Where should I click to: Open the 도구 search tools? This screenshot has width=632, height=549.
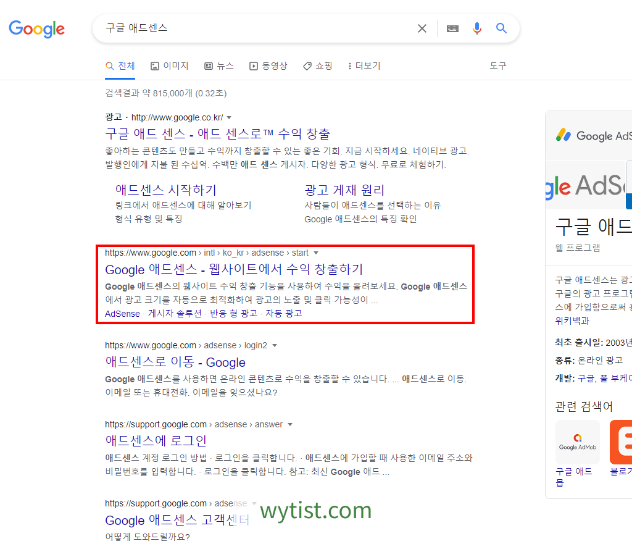(498, 65)
